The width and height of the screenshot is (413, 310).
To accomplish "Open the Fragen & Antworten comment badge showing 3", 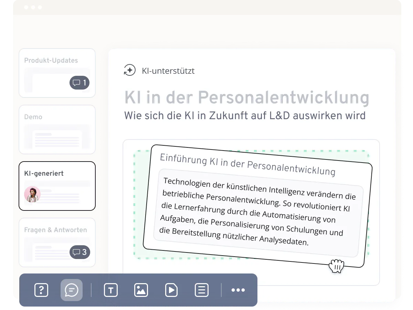I will (80, 252).
